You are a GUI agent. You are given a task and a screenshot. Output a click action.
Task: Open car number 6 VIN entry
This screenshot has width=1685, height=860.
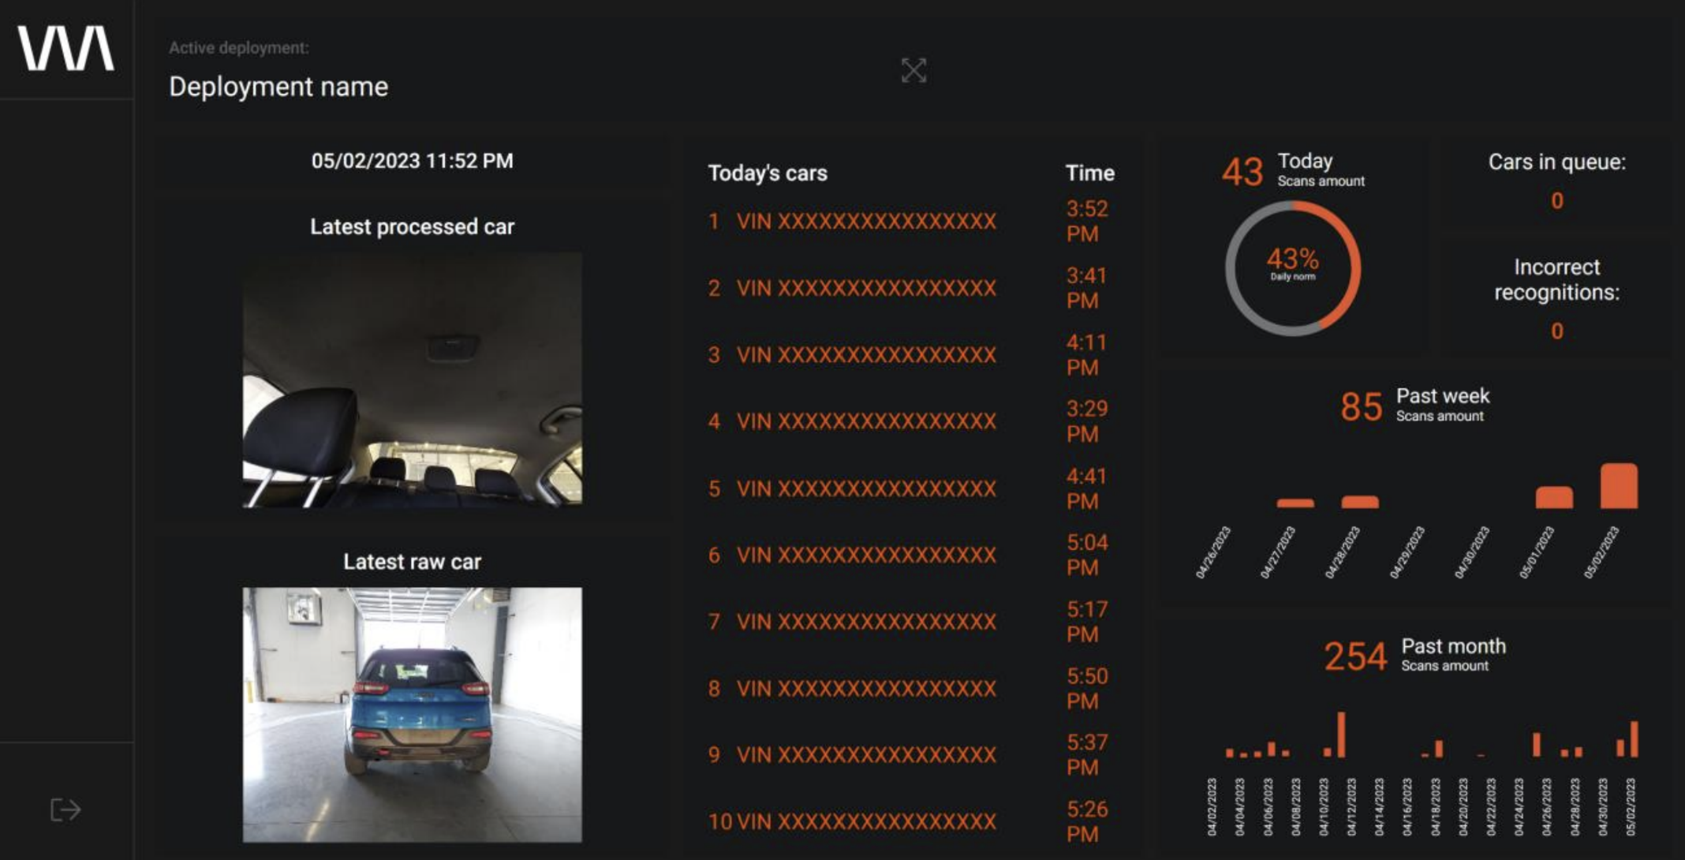(865, 555)
